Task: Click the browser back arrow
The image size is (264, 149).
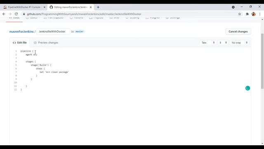Action: pyautogui.click(x=4, y=14)
